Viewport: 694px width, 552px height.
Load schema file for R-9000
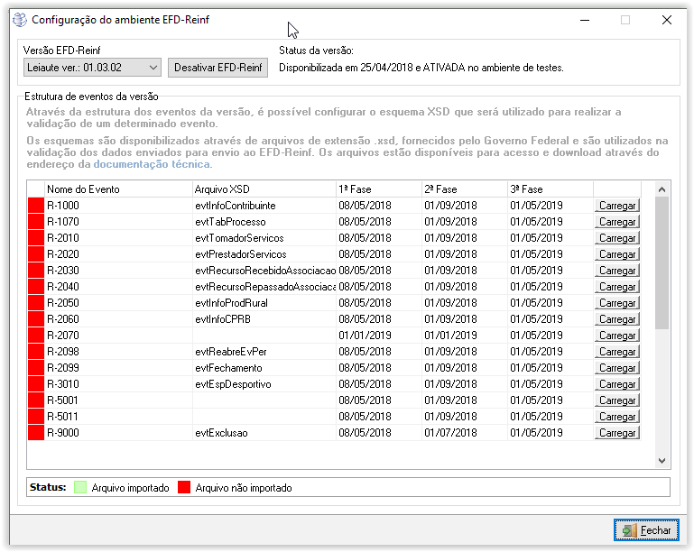pyautogui.click(x=617, y=433)
